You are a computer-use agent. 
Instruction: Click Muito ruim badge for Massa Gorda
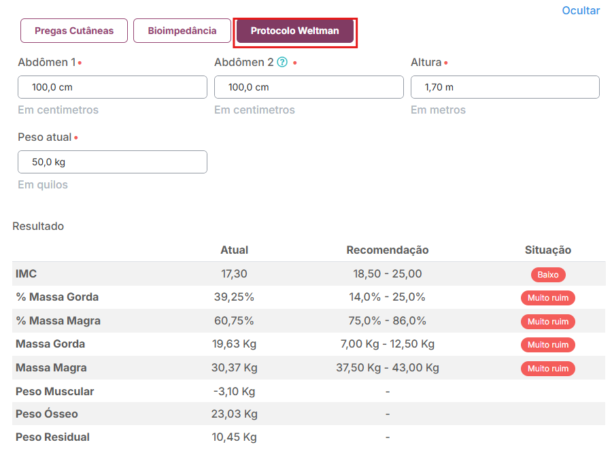548,345
